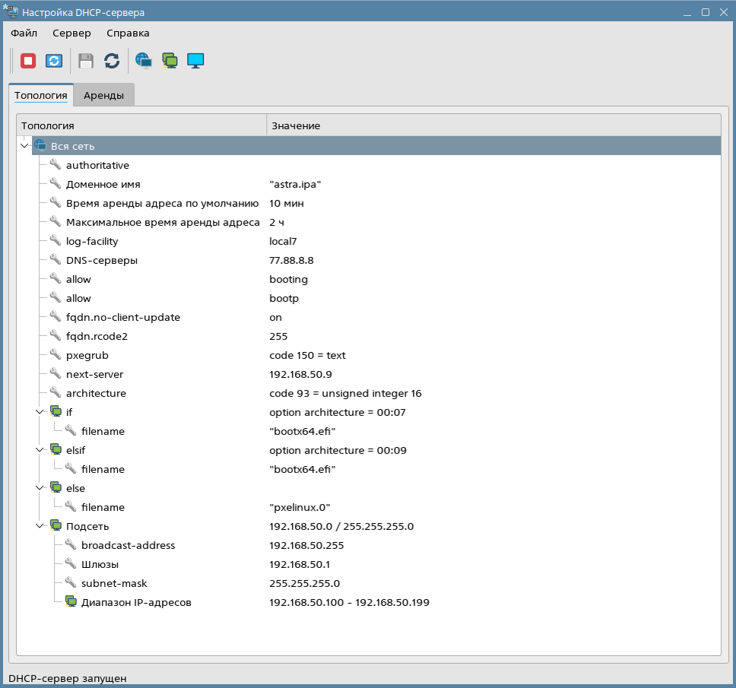
Task: Click the monitors icon beside Подсеть
Action: click(x=56, y=525)
